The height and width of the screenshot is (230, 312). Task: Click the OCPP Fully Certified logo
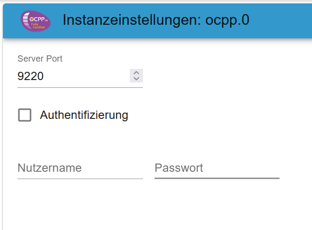(36, 21)
